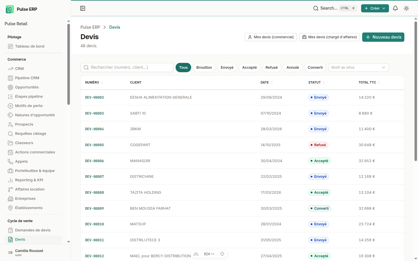
Task: Click the Nuxt logo in the bottom debug bar
Action: coord(196,254)
